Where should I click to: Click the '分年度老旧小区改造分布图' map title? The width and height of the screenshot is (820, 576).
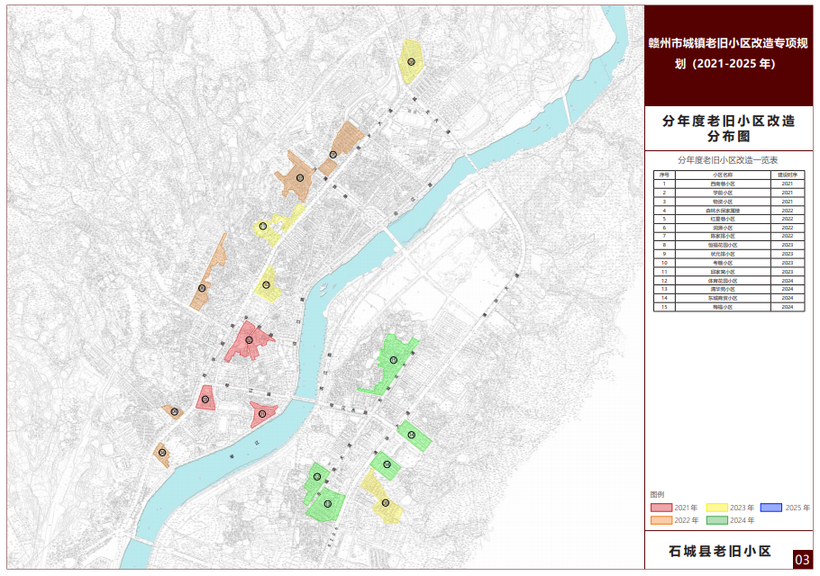(728, 129)
